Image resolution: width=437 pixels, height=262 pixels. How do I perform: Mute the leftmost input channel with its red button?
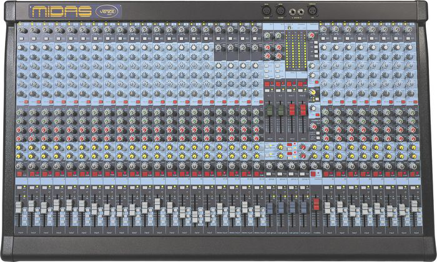(x=19, y=174)
